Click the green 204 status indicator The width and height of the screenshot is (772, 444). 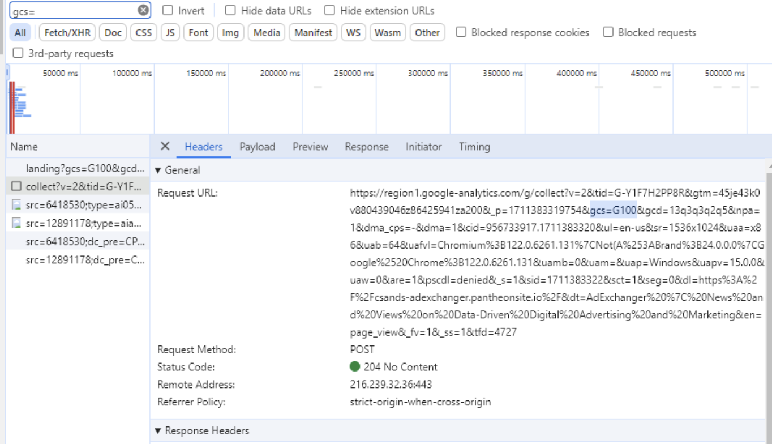[x=355, y=366]
